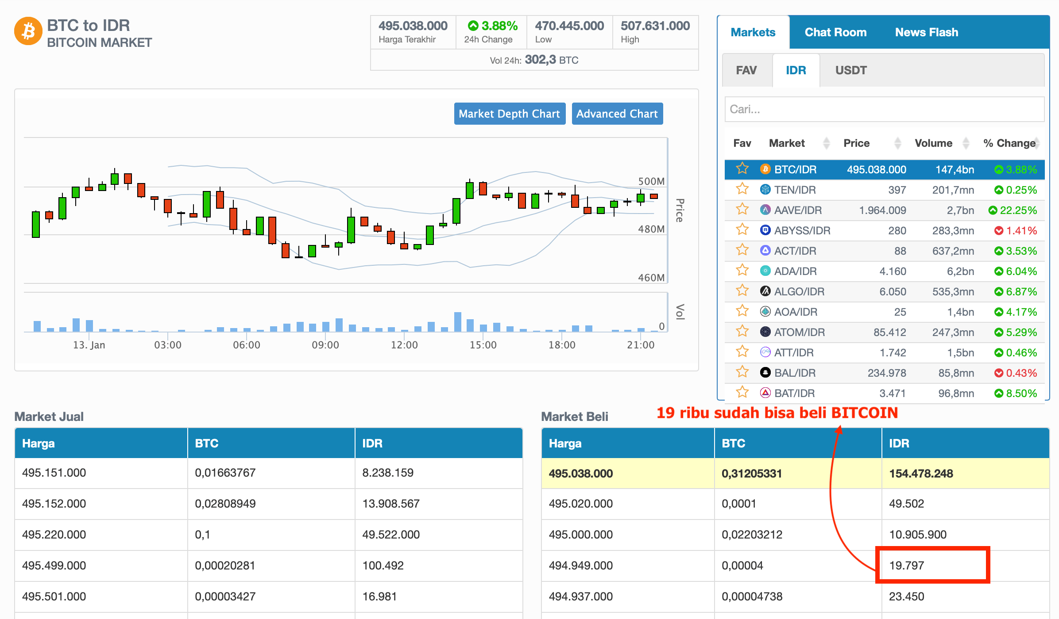Sort market list by Volume column arrows

(x=966, y=143)
